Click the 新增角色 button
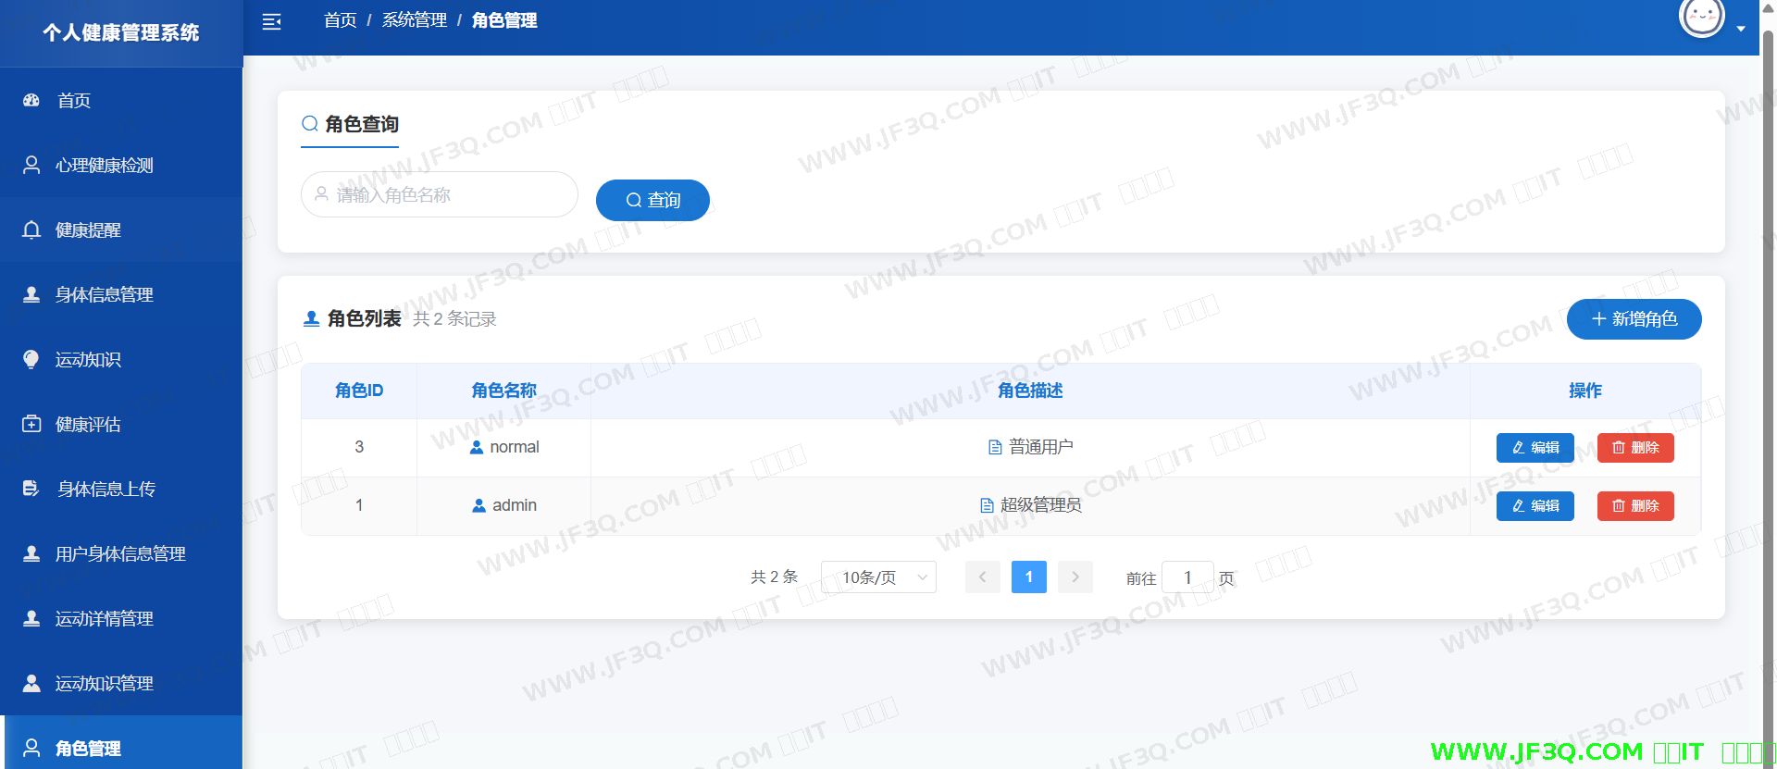 1634,319
